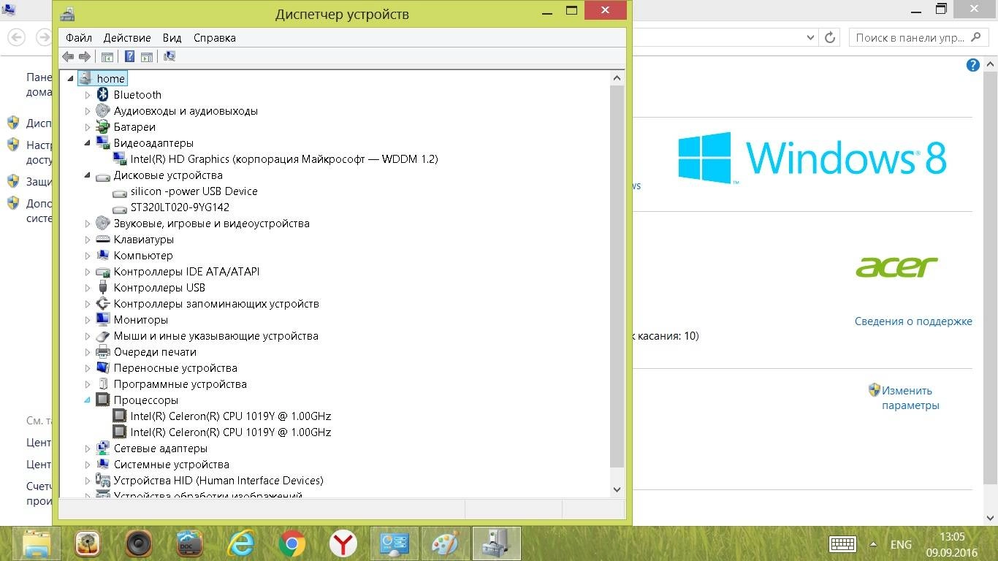Click the monitor icon beside Мониторы
This screenshot has width=998, height=561.
coord(103,319)
